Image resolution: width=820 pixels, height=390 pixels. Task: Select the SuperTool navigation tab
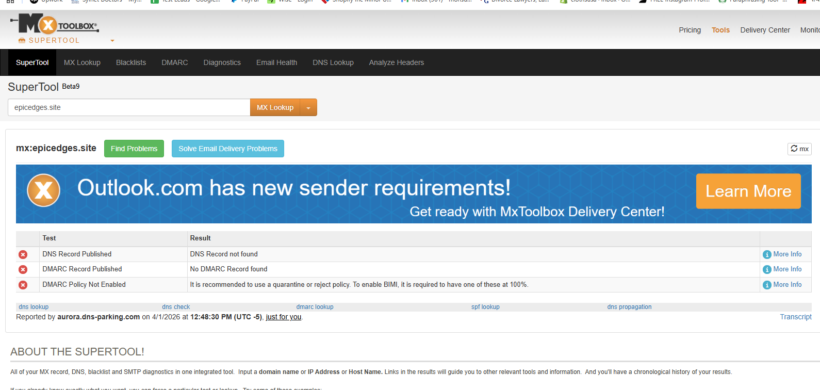[x=32, y=62]
